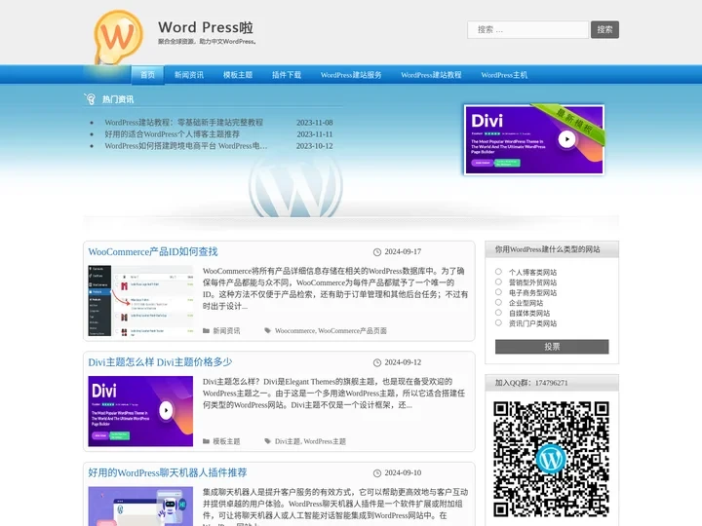Click the WordPress主题 tag link
This screenshot has width=702, height=526.
pos(325,441)
